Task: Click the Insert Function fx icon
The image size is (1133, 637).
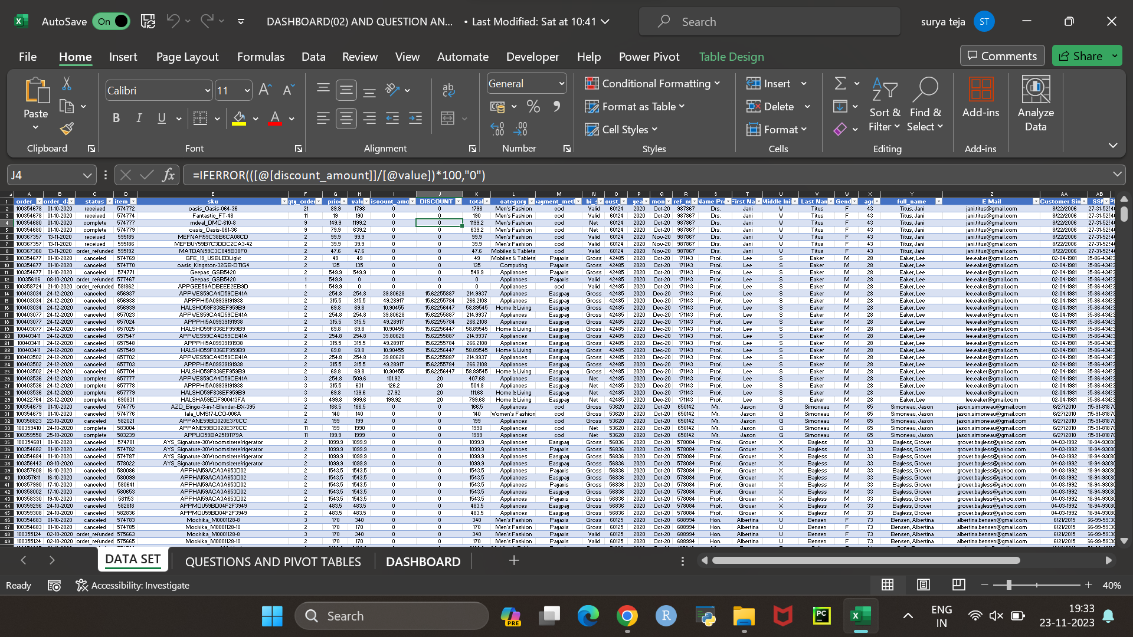Action: [169, 175]
